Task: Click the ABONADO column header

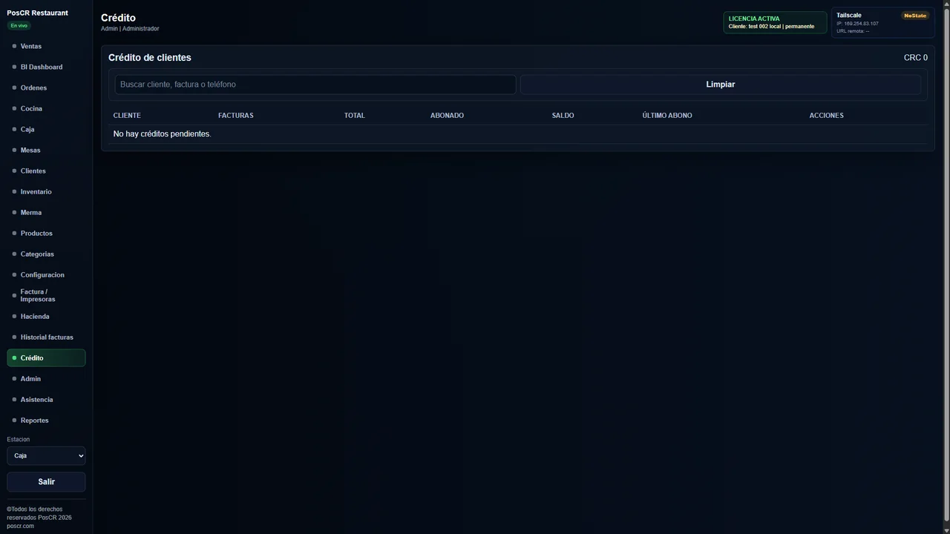Action: point(447,115)
